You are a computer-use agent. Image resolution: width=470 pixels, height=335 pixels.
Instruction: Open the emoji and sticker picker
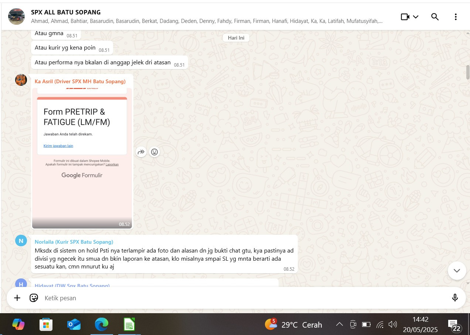34,298
